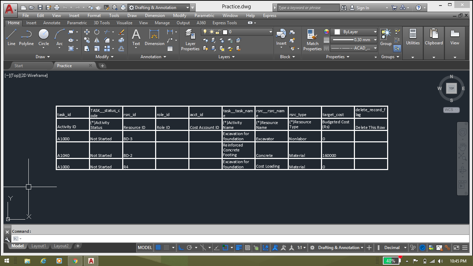The height and width of the screenshot is (266, 473).
Task: Switch to the Parametric ribbon tab
Action: 77,23
